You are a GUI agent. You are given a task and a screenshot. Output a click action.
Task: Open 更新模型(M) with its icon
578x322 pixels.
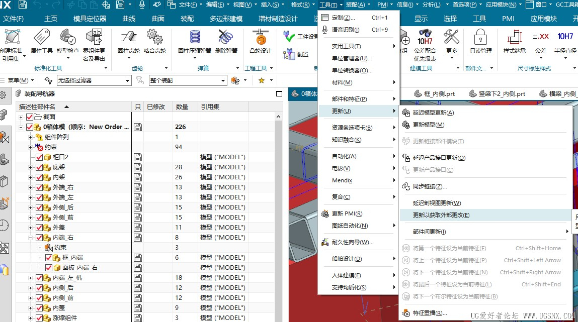(x=428, y=125)
